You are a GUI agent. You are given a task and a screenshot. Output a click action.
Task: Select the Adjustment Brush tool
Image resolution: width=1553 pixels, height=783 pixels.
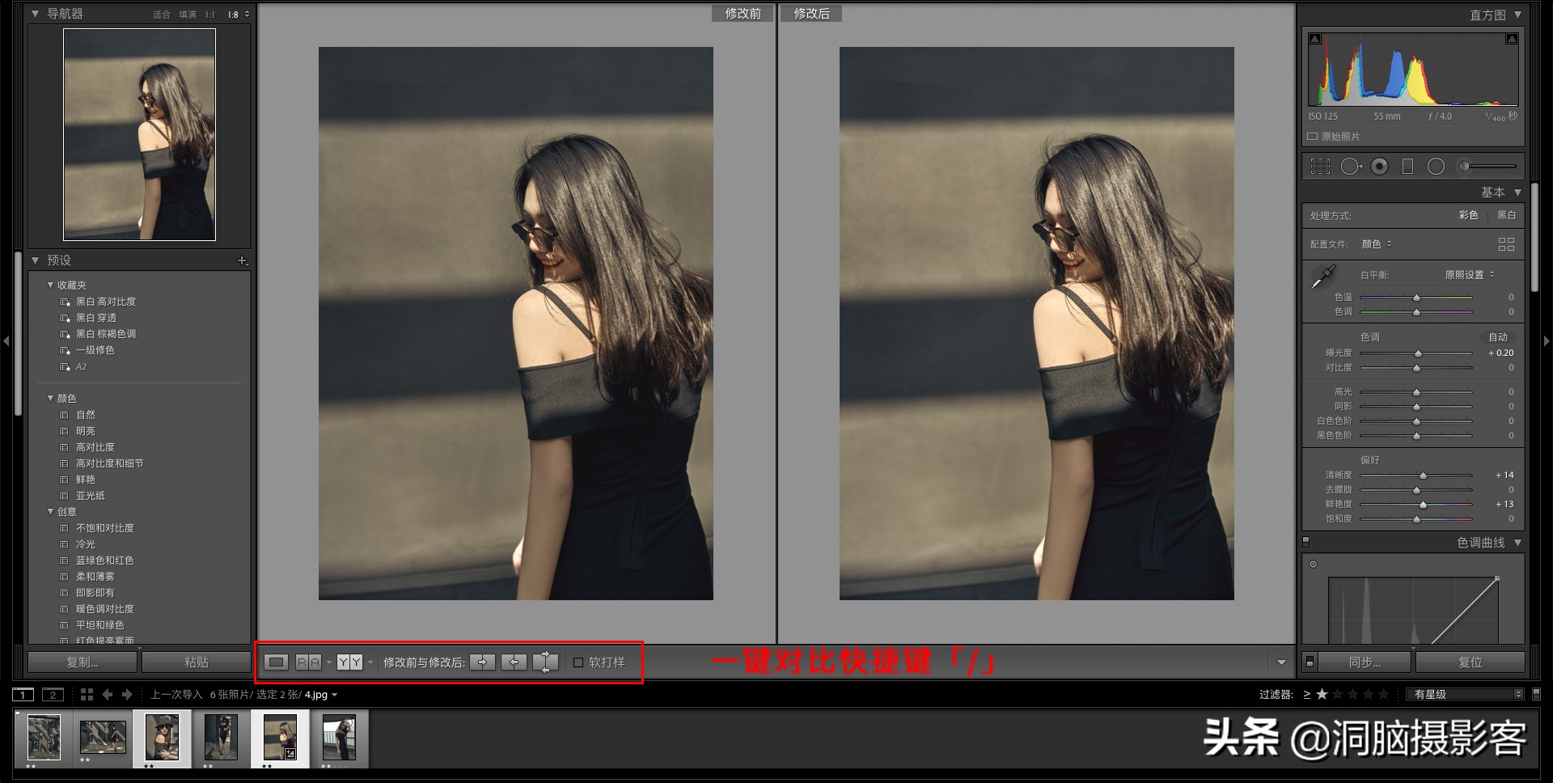[1487, 167]
